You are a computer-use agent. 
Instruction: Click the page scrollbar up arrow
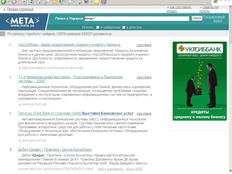tap(230, 7)
